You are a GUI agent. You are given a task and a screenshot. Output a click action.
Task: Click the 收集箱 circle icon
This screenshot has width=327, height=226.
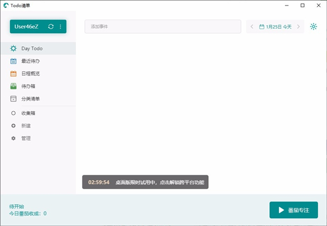(14, 113)
